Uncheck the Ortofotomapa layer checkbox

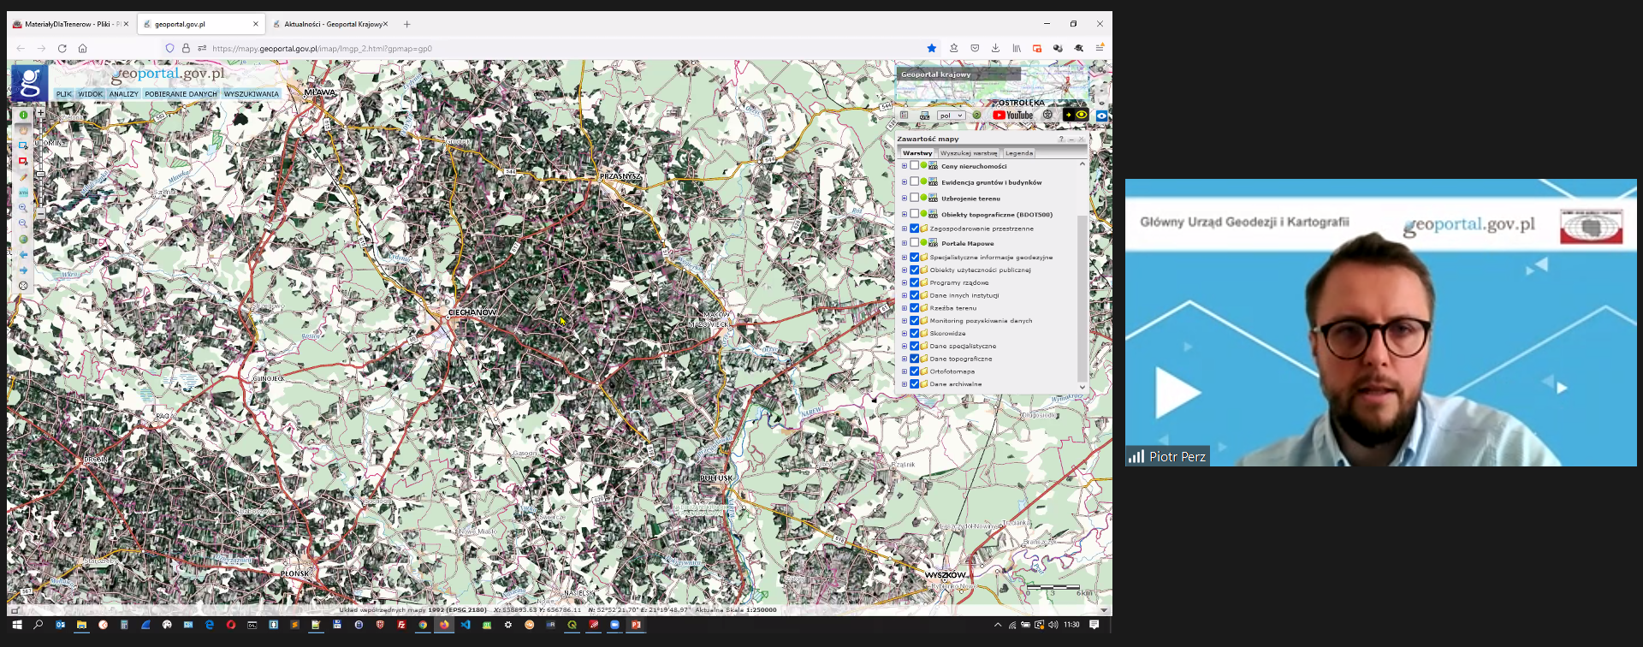pyautogui.click(x=914, y=371)
